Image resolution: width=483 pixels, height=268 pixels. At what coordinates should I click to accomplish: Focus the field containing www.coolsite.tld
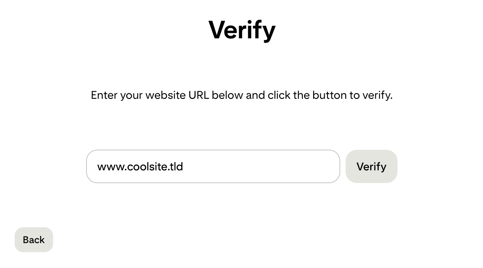point(213,166)
